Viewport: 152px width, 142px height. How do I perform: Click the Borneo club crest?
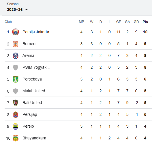click(x=16, y=44)
